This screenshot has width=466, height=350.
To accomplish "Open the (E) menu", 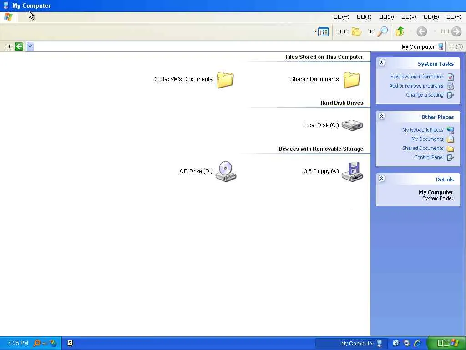I will tap(431, 17).
